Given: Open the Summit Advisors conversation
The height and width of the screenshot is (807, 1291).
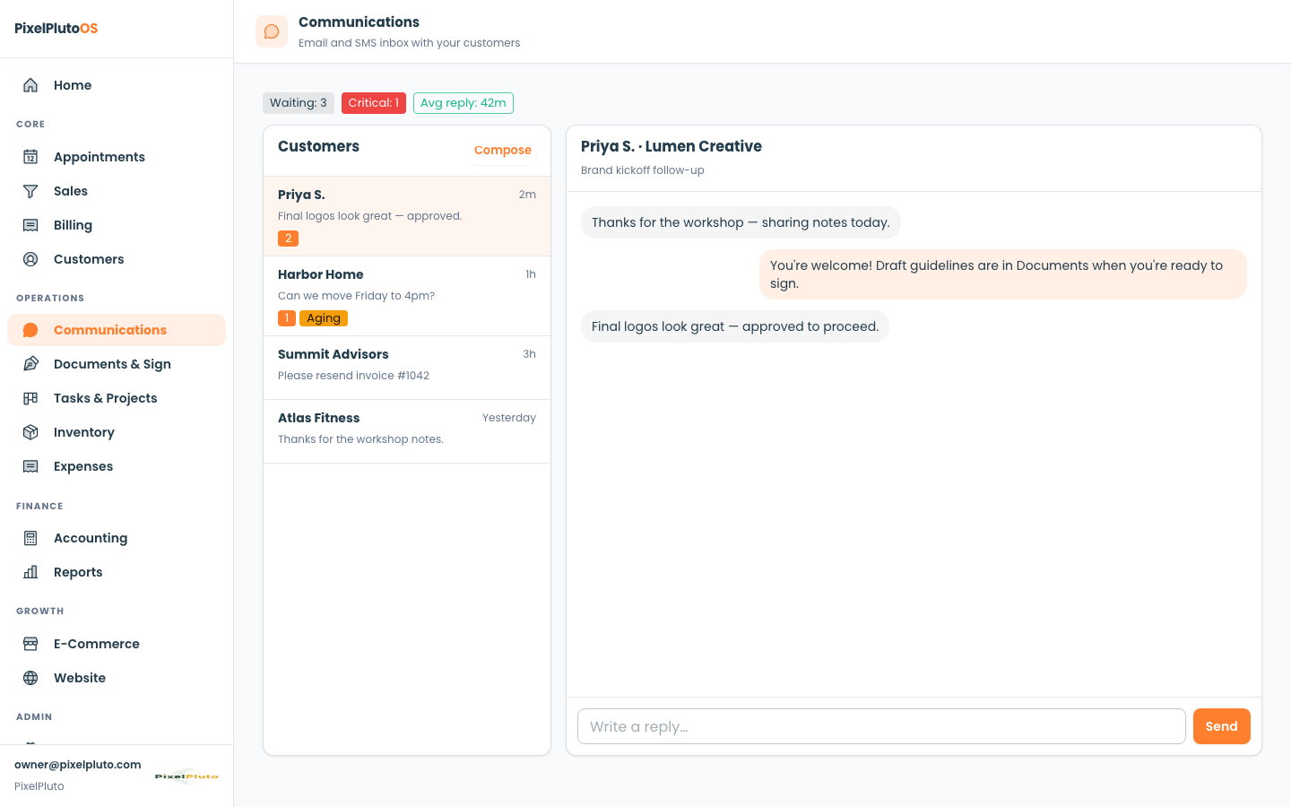Looking at the screenshot, I should 407,368.
